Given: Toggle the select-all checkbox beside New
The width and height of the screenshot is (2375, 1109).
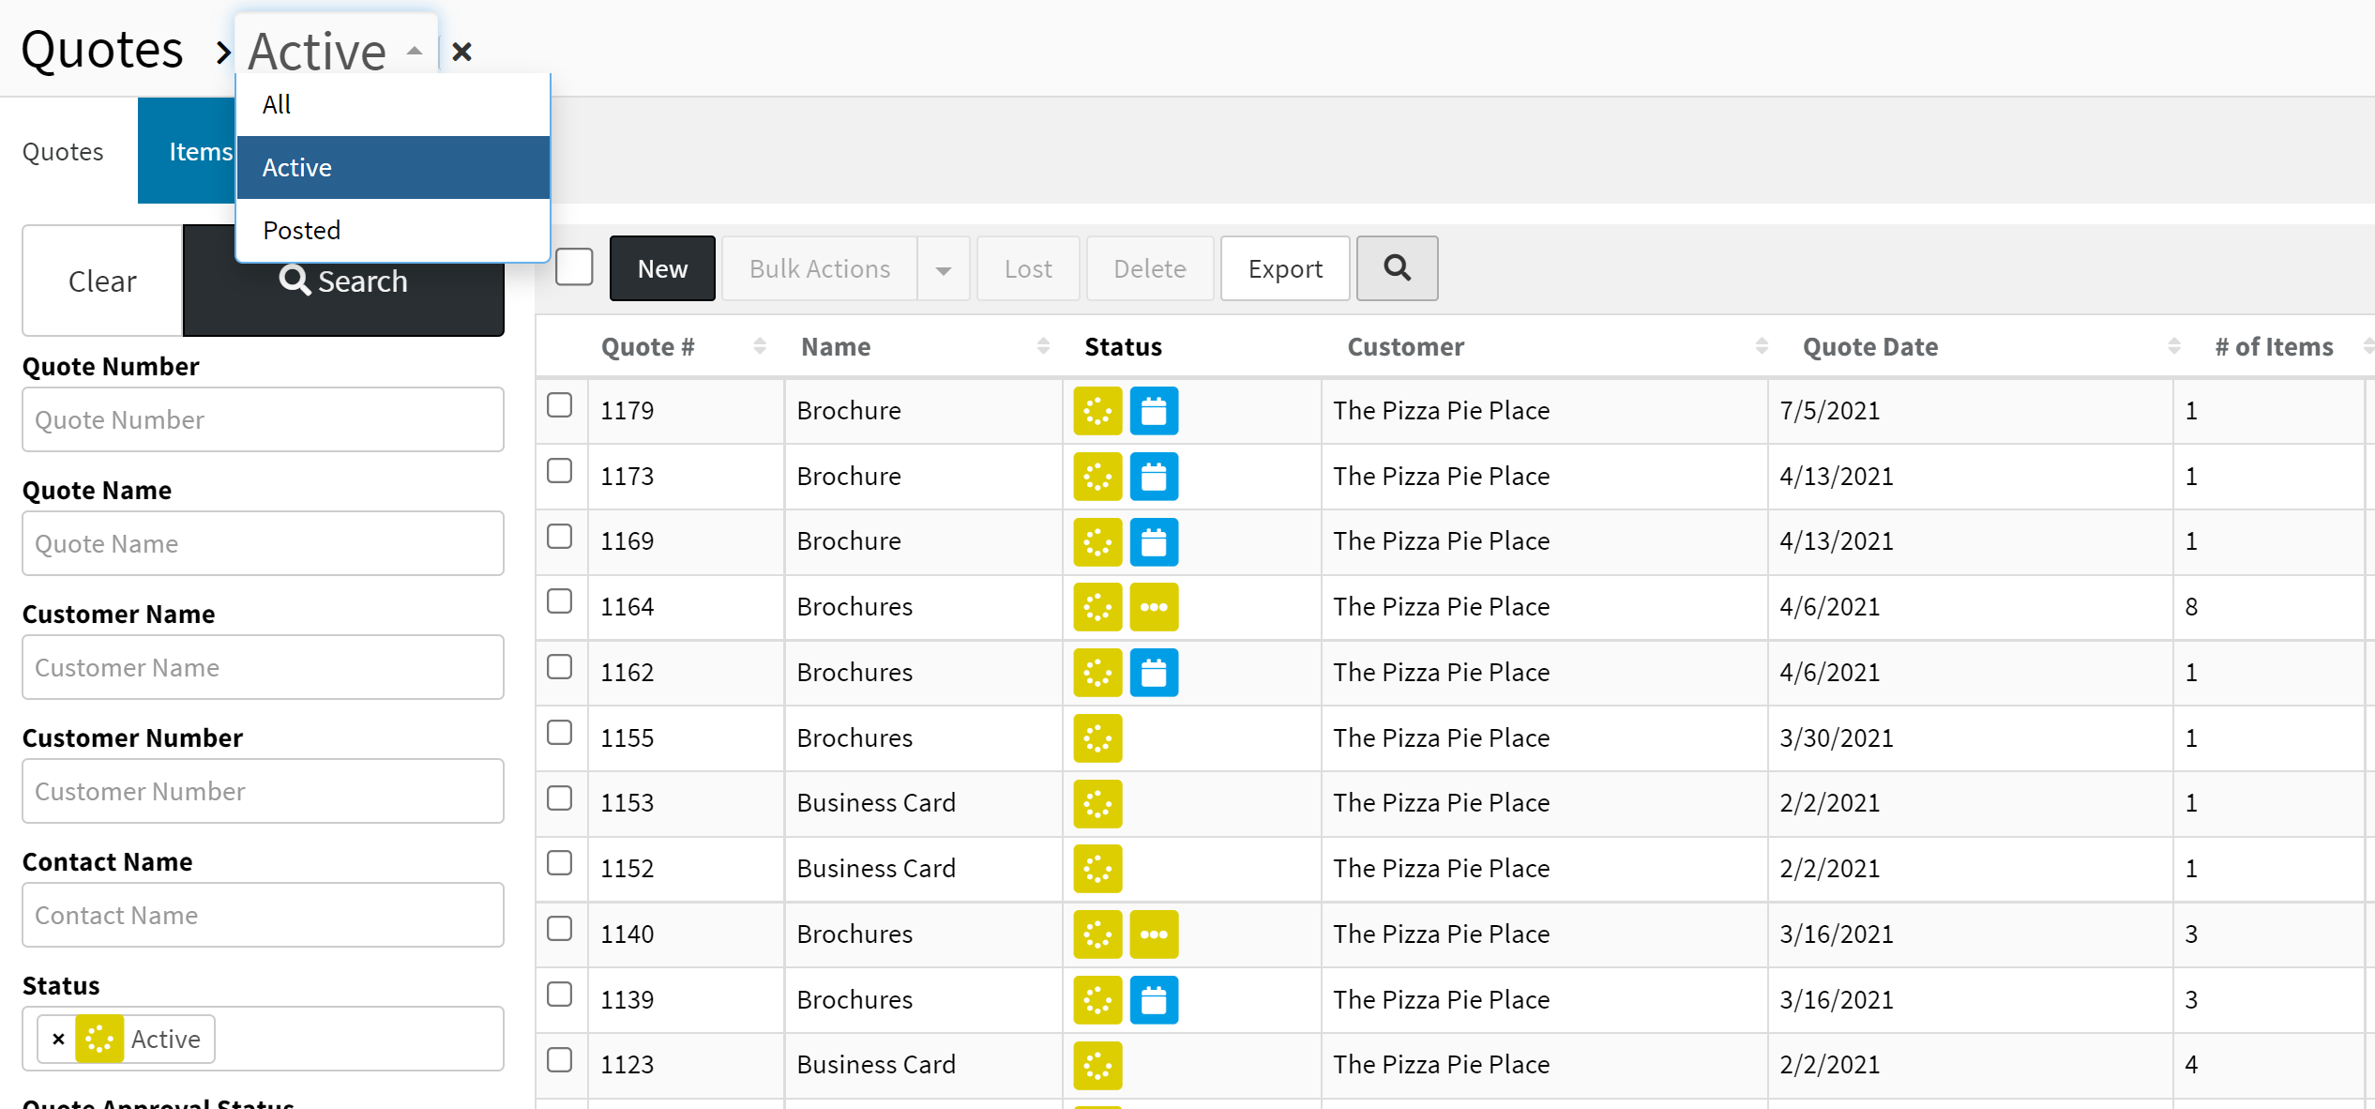Looking at the screenshot, I should pos(574,267).
